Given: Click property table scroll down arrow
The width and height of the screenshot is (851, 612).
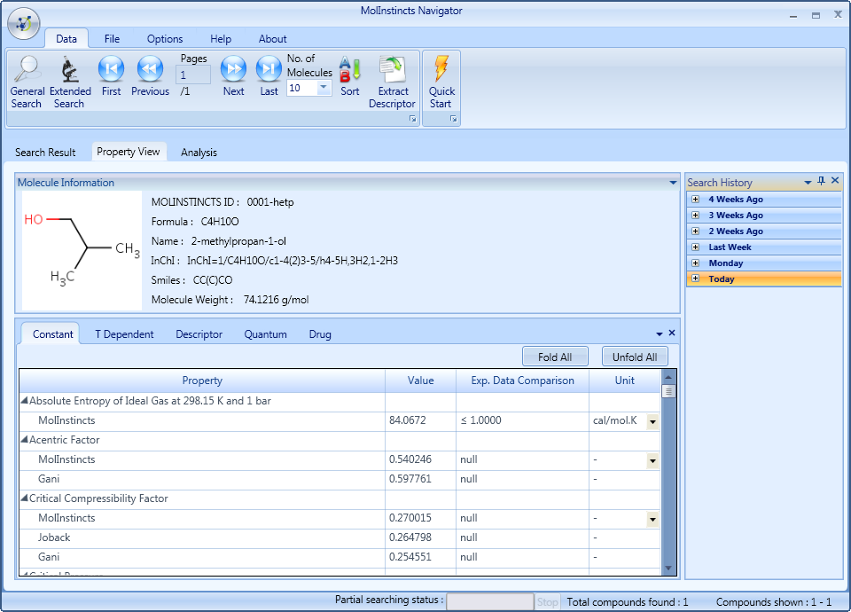Looking at the screenshot, I should (668, 568).
